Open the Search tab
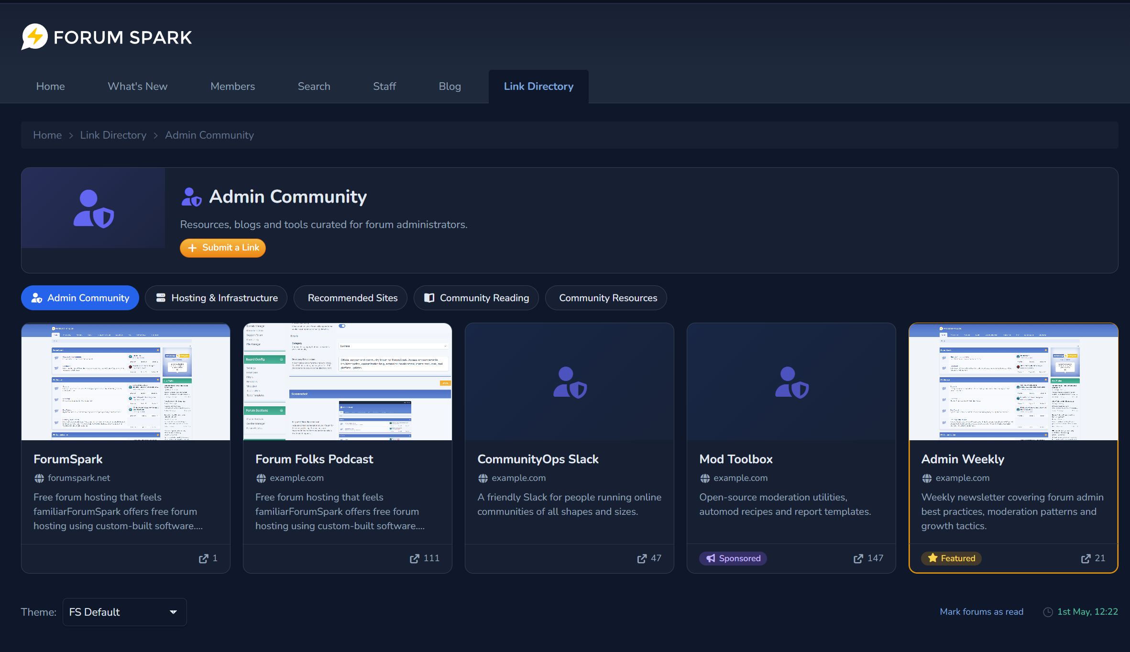1130x652 pixels. (314, 87)
